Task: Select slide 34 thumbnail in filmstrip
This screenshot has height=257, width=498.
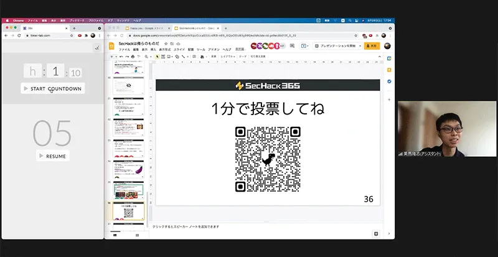Action: coord(128,169)
